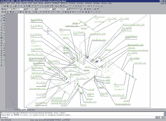The image size is (166, 121).
Task: Click the LWT status bar button
Action: pos(63,120)
